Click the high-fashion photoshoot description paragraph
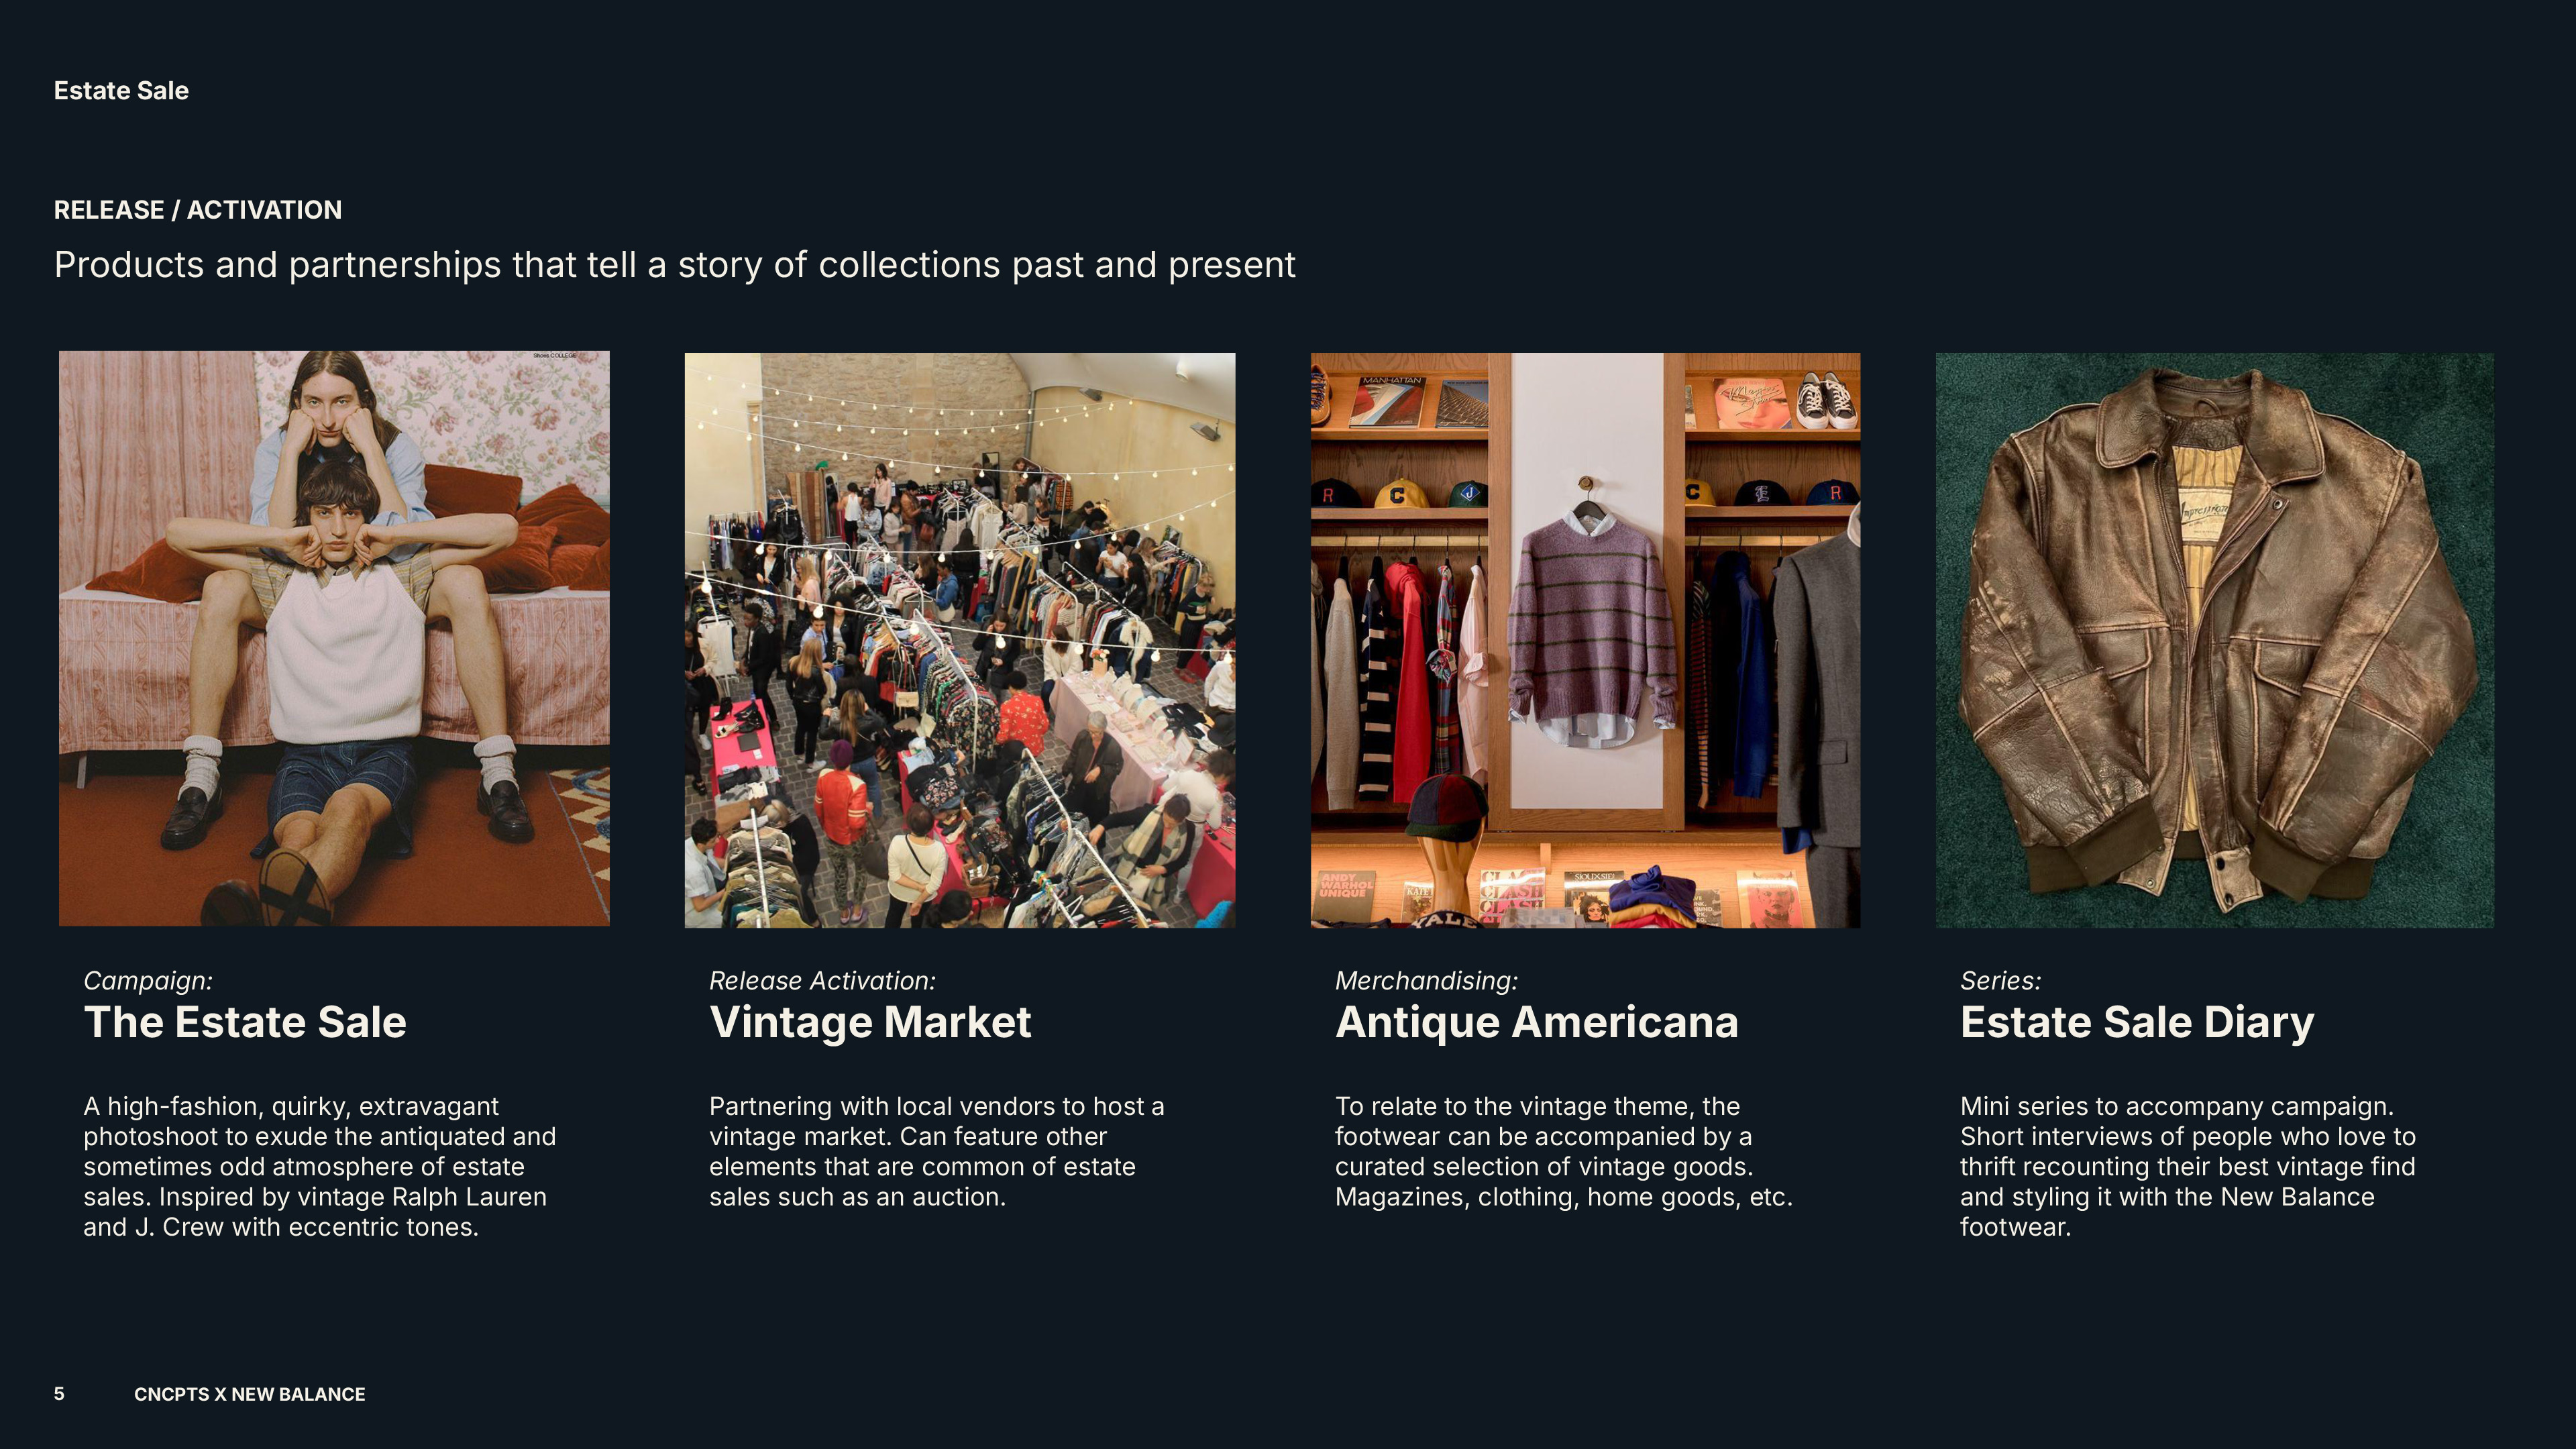This screenshot has width=2576, height=1449. click(x=320, y=1167)
